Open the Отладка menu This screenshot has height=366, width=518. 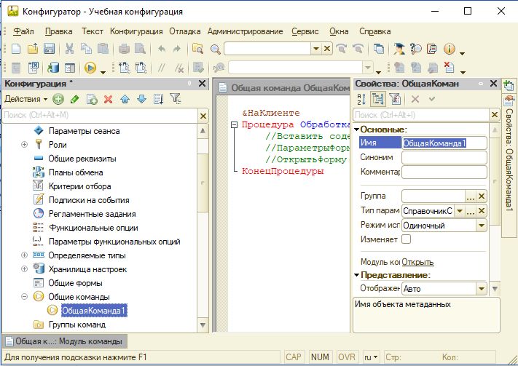185,31
